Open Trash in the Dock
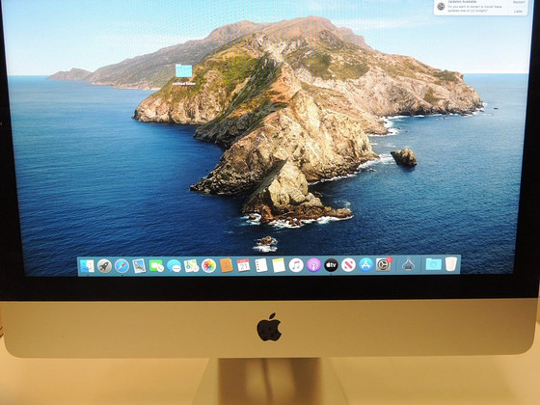 pos(451,264)
